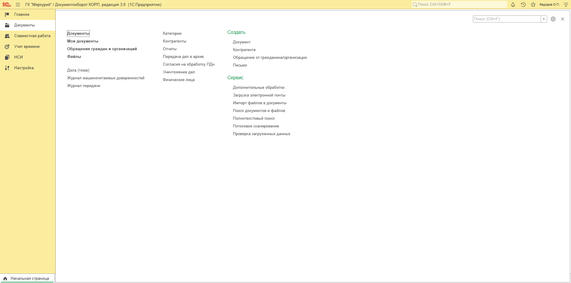
Task: Open history clock icon
Action: coord(523,4)
